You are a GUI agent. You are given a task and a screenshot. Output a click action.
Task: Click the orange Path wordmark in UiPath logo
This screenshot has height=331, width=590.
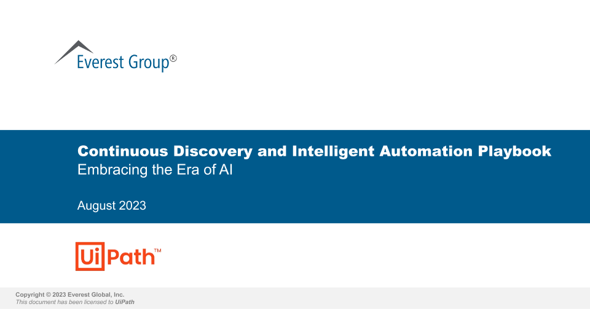pyautogui.click(x=129, y=257)
